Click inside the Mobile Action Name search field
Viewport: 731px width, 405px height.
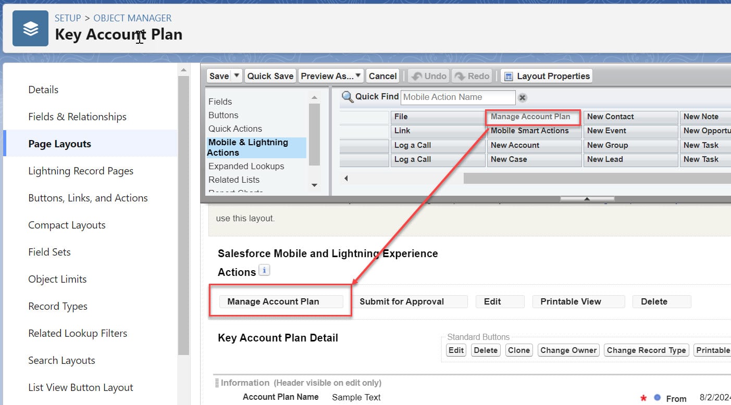457,97
